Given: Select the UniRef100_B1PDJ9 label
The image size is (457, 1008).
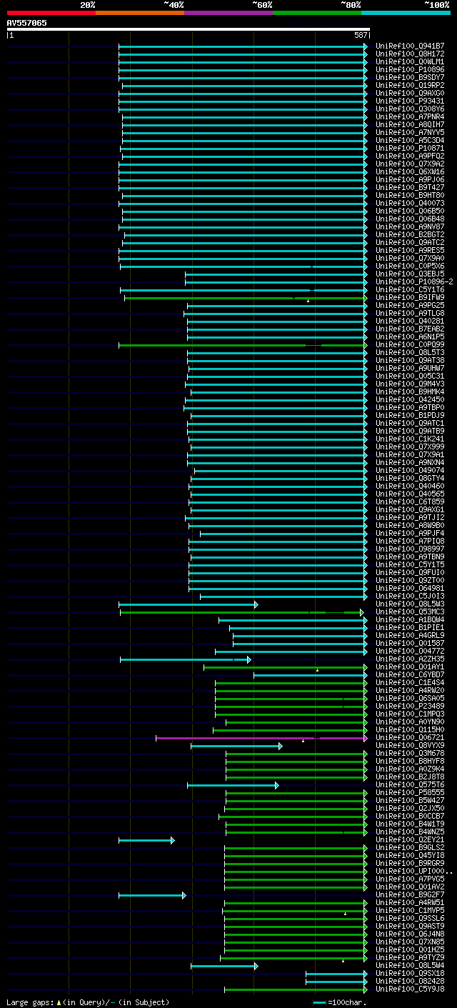Looking at the screenshot, I should (x=410, y=415).
